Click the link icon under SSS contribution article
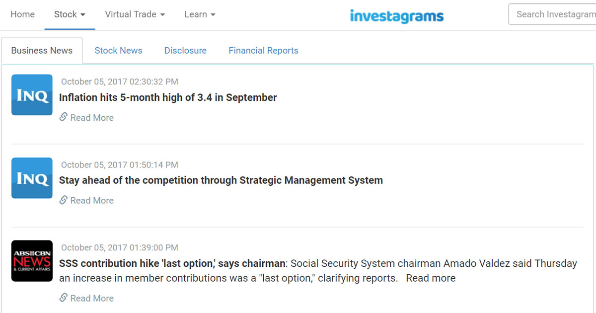596x313 pixels. pos(64,298)
